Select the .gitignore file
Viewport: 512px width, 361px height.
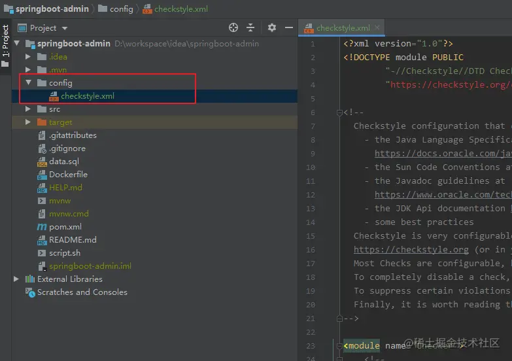[x=67, y=148]
